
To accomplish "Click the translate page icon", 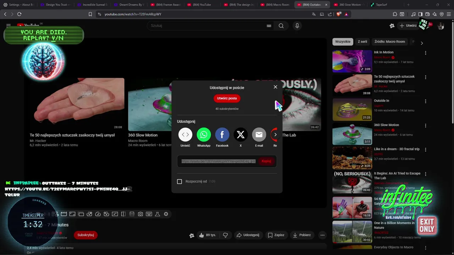I will (x=314, y=14).
